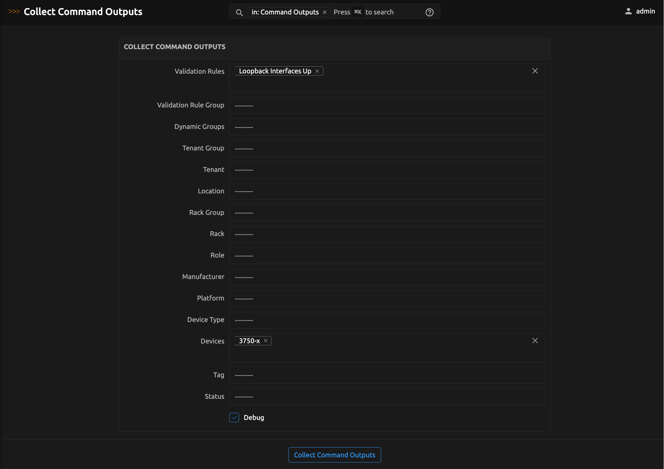This screenshot has width=664, height=469.
Task: Open the Location dropdown
Action: [387, 192]
